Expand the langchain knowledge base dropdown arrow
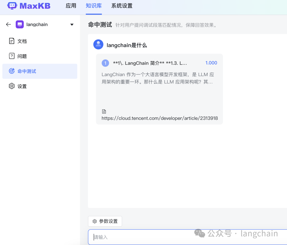Image resolution: width=287 pixels, height=245 pixels. [72, 24]
